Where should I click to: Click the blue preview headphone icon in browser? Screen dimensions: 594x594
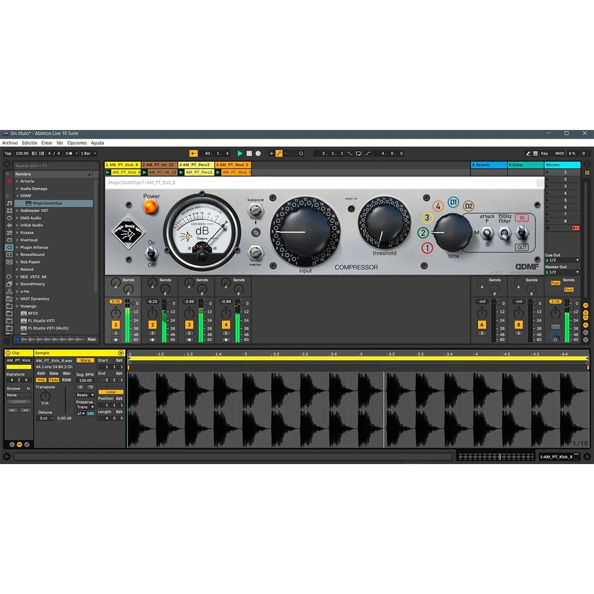point(17,339)
